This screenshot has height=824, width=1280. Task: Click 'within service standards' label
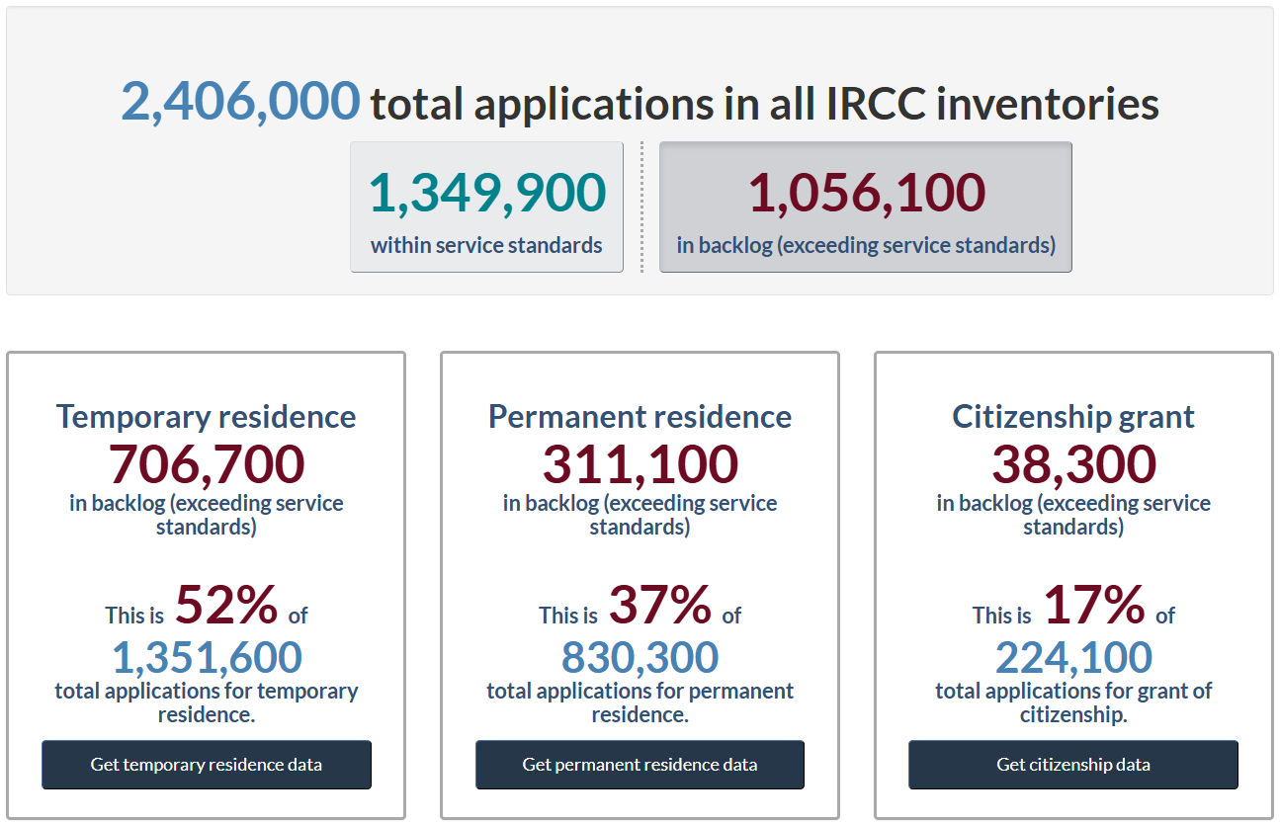tap(486, 245)
